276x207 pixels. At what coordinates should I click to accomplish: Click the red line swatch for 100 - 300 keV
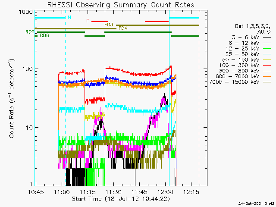coord(267,65)
